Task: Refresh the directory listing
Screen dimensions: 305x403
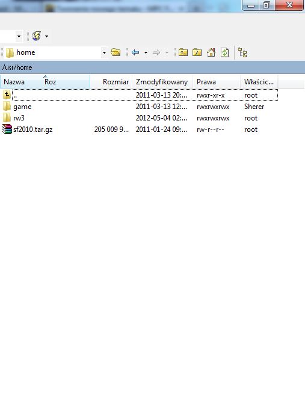Action: tap(224, 52)
